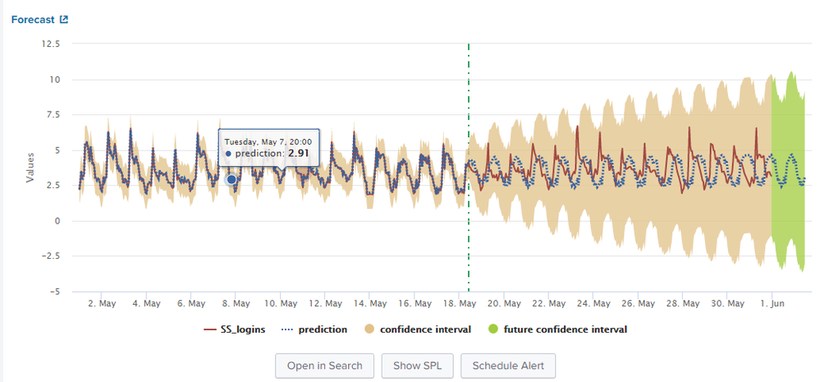
Task: Click the 18. May x-axis label
Action: [x=467, y=303]
